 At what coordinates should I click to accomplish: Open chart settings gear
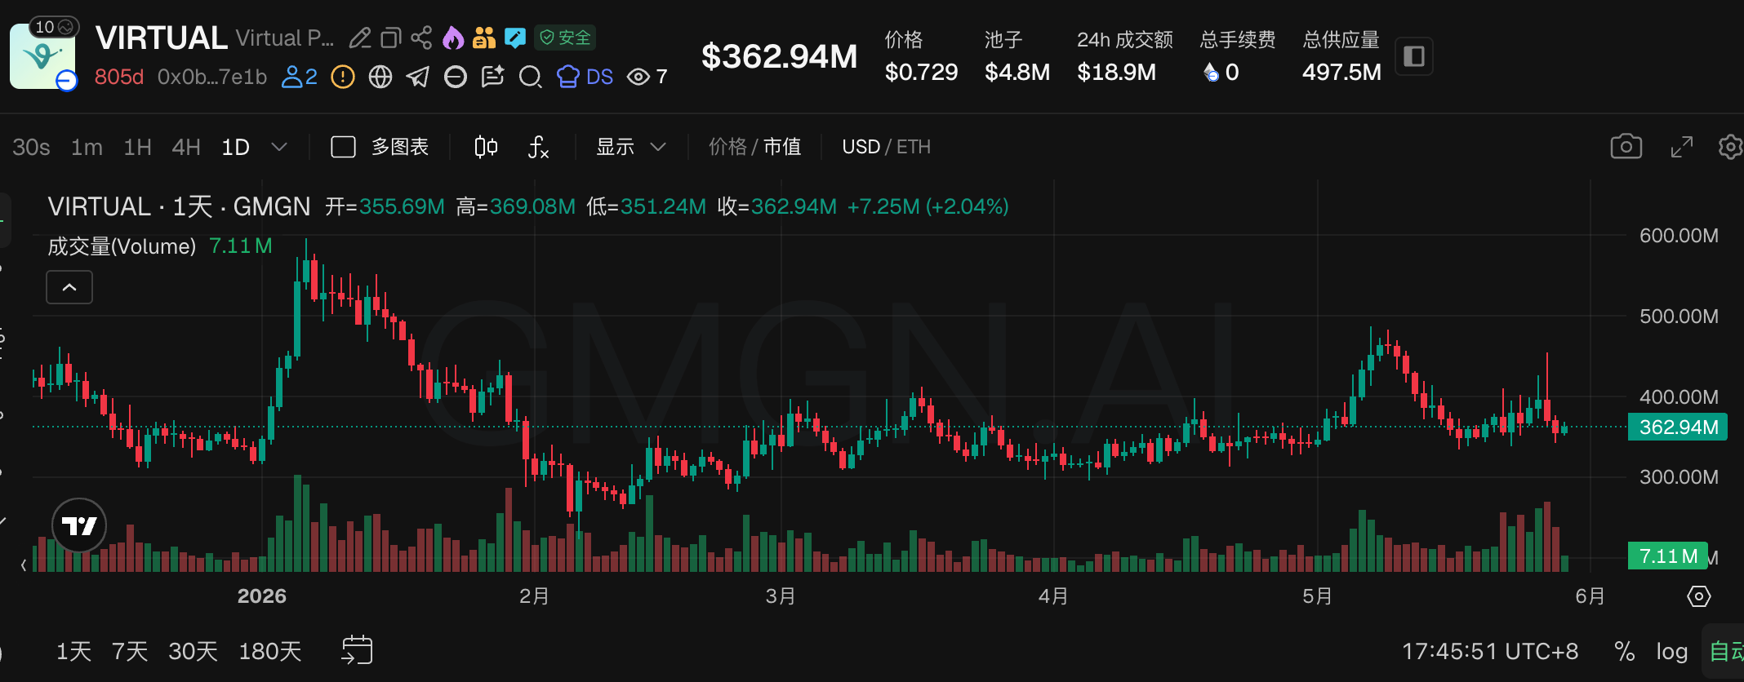(1730, 147)
